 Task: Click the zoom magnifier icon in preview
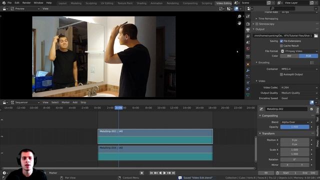[239, 16]
